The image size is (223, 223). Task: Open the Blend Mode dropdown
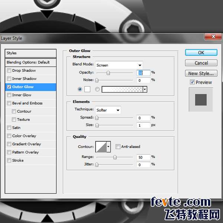pos(119,65)
